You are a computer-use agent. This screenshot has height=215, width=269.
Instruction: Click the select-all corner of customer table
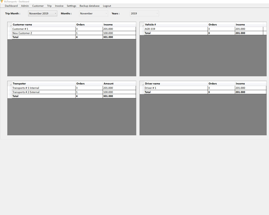tap(10, 24)
